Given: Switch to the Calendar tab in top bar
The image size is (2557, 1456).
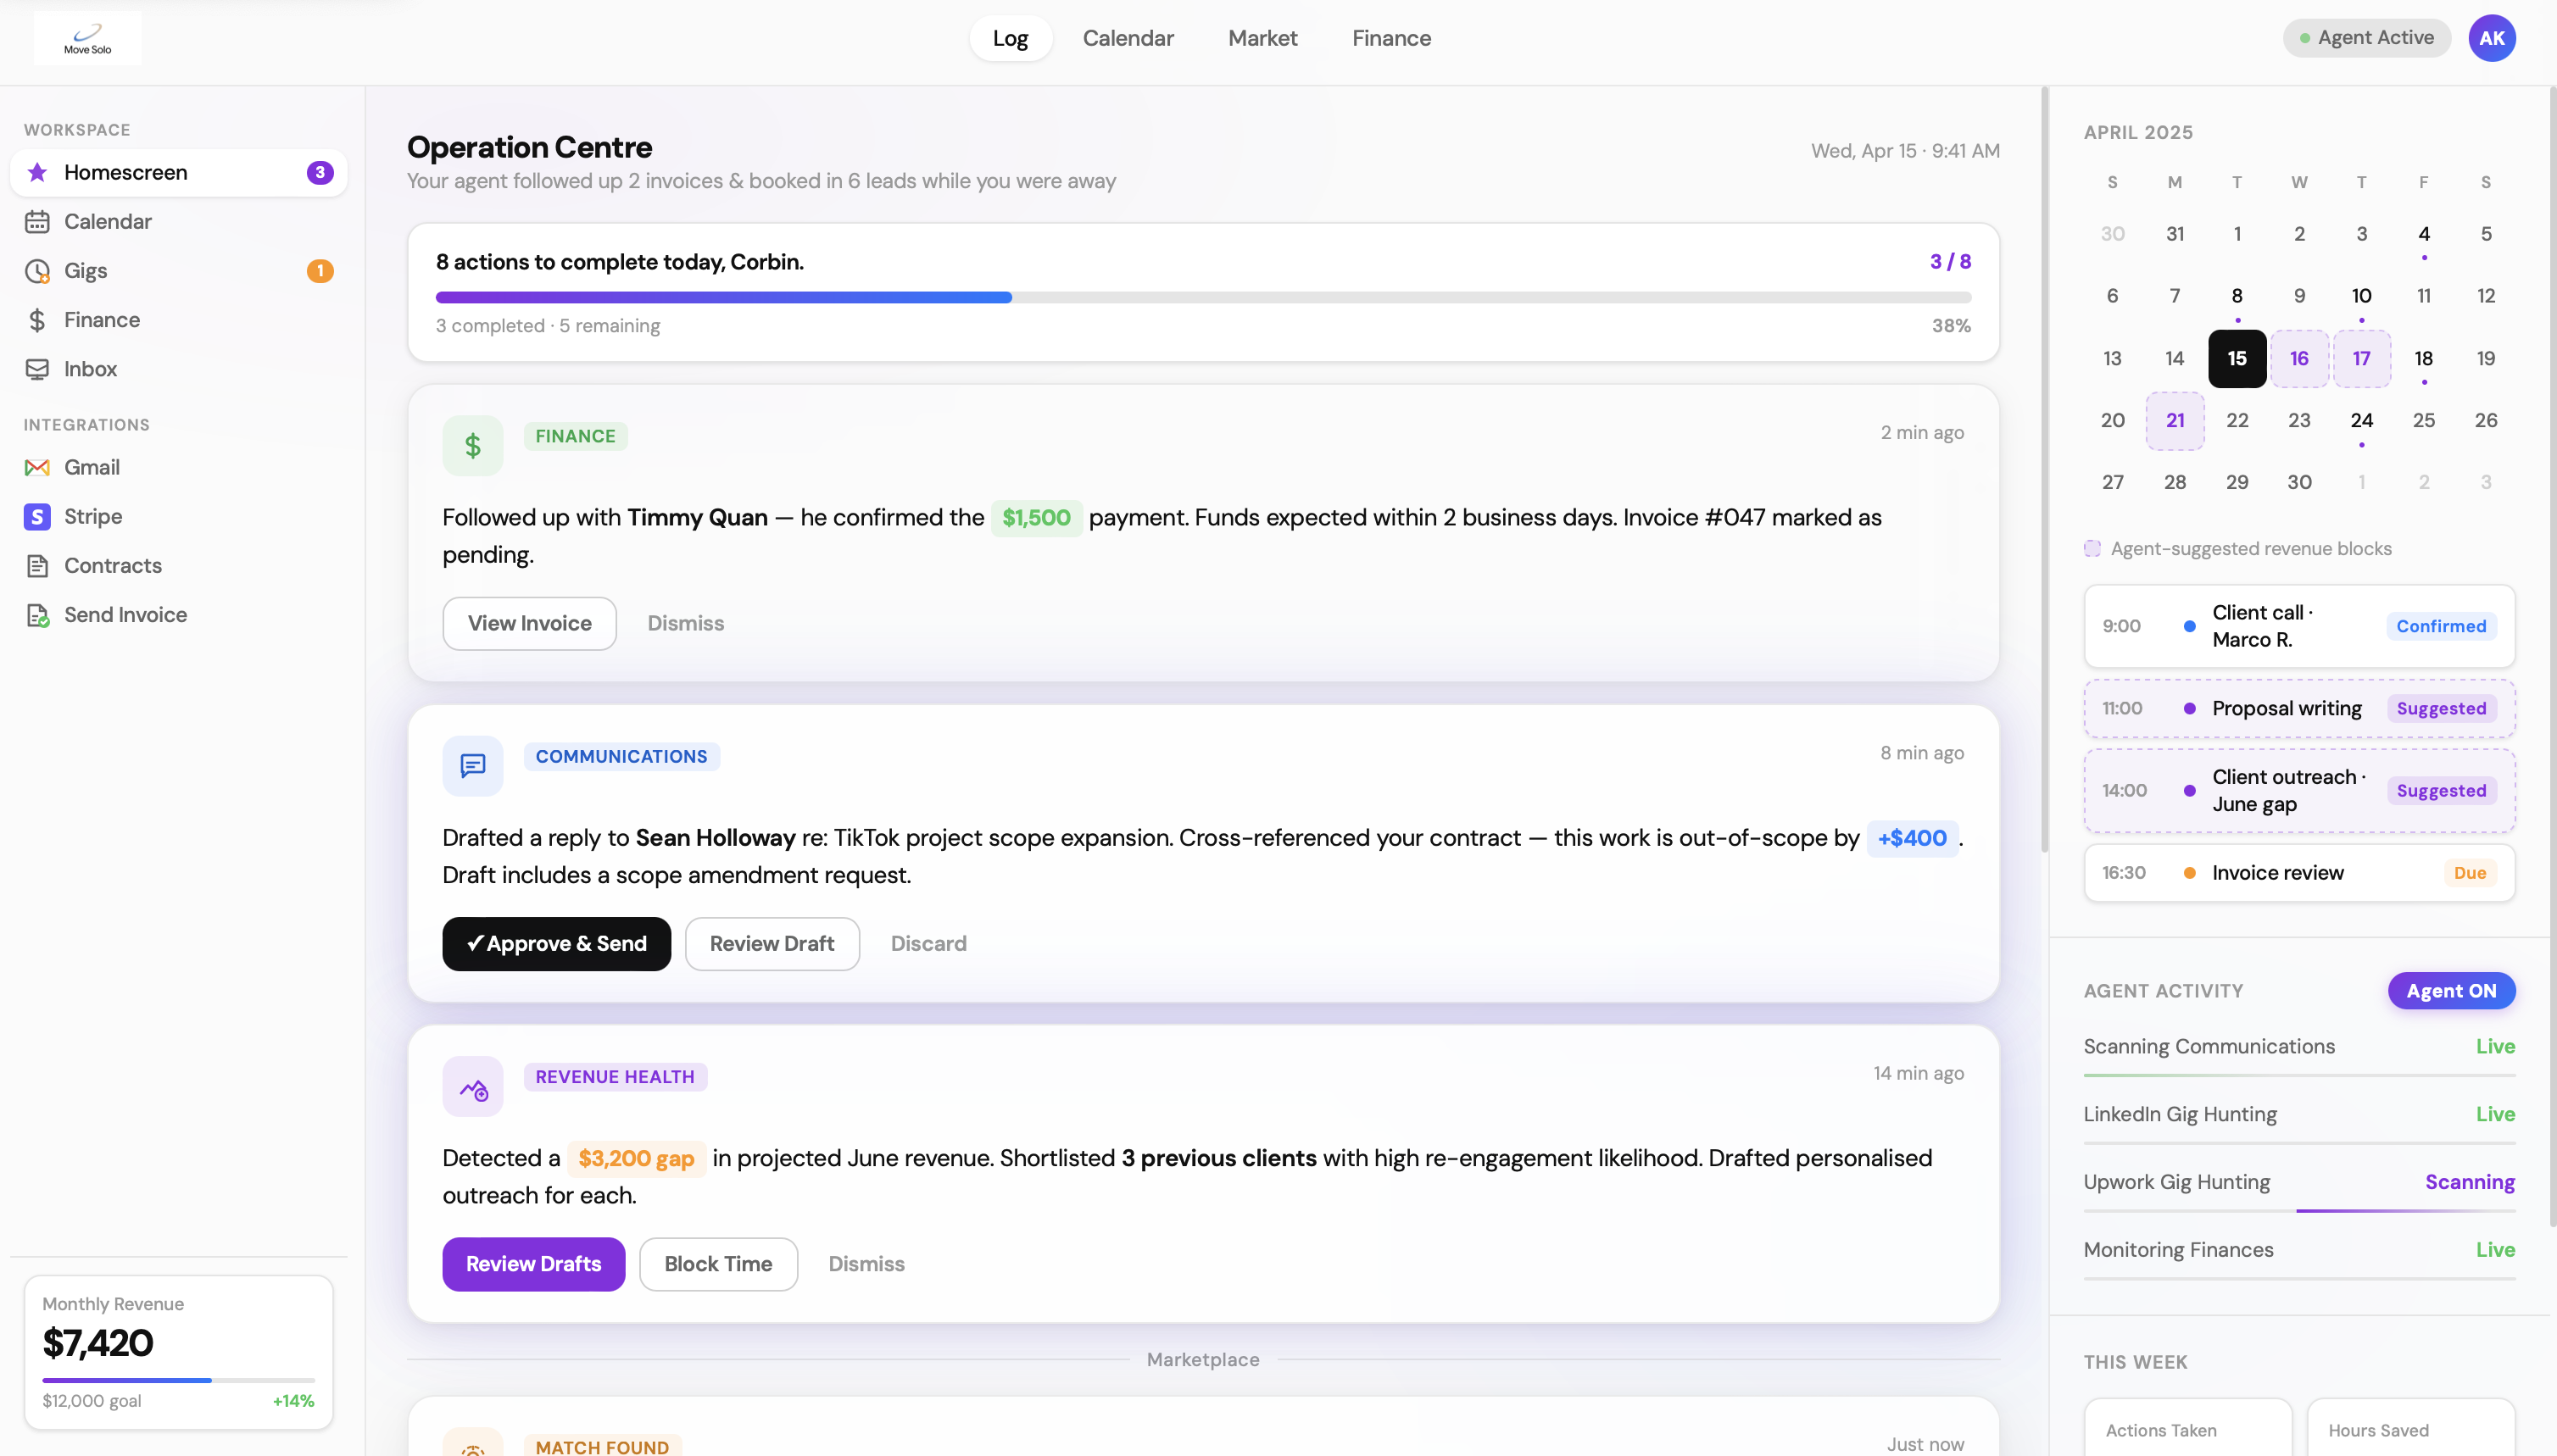Looking at the screenshot, I should [1128, 38].
